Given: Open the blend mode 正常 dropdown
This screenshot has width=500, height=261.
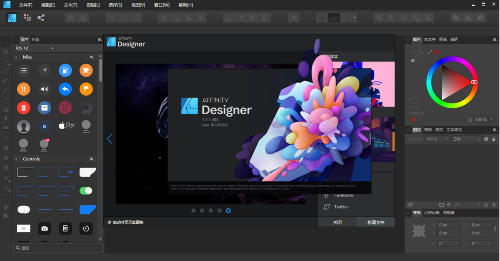Looking at the screenshot, I should 467,139.
